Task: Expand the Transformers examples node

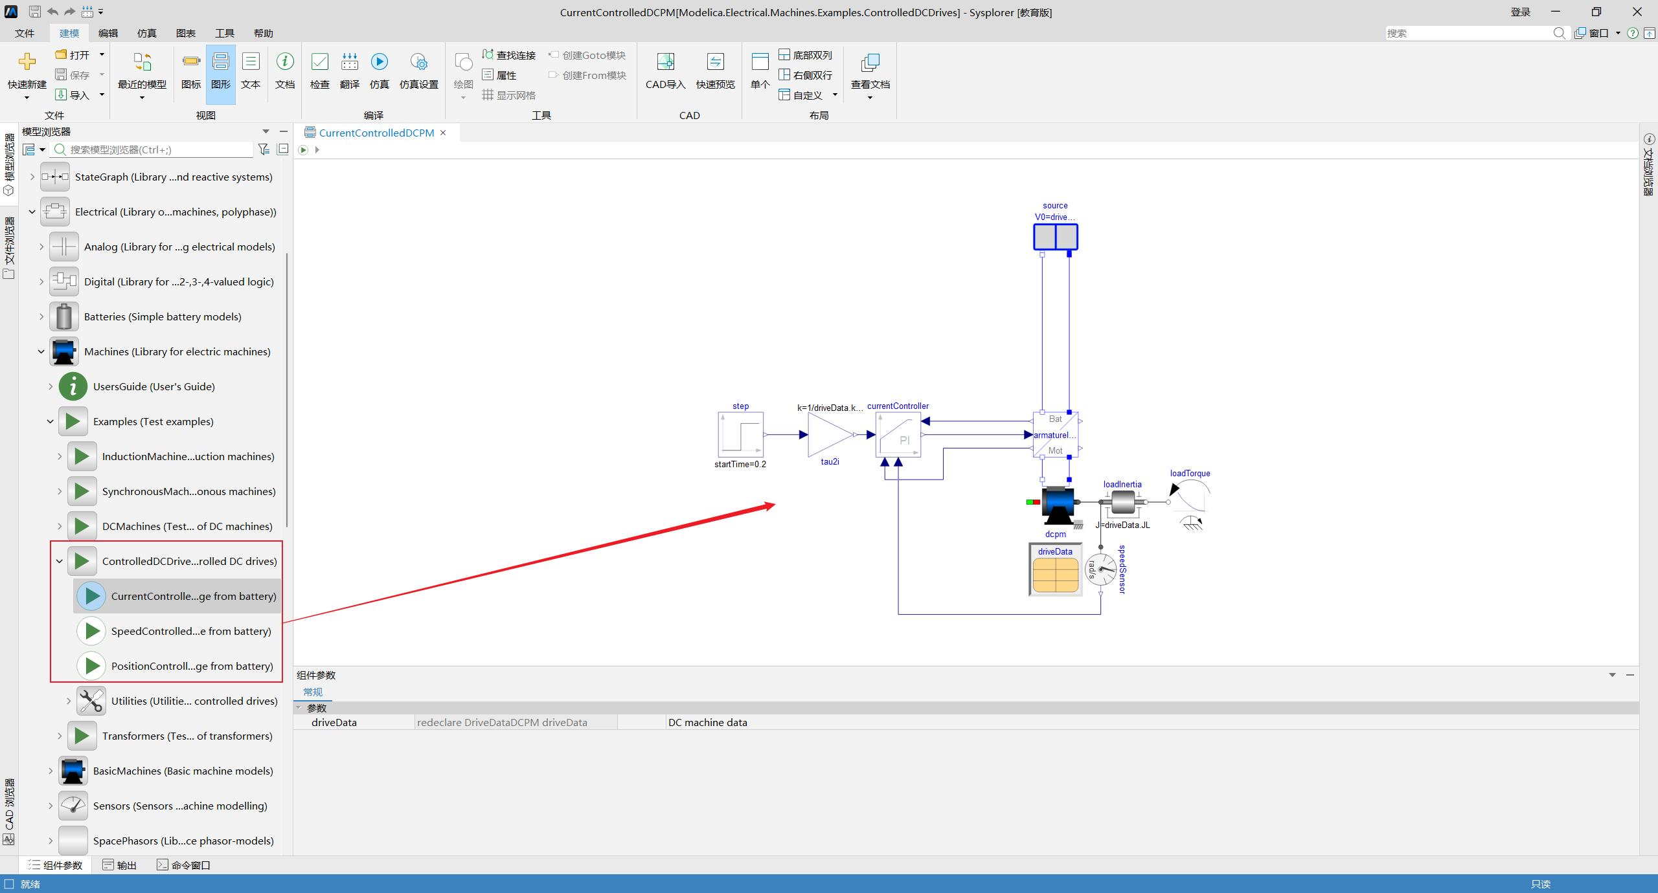Action: [x=59, y=736]
